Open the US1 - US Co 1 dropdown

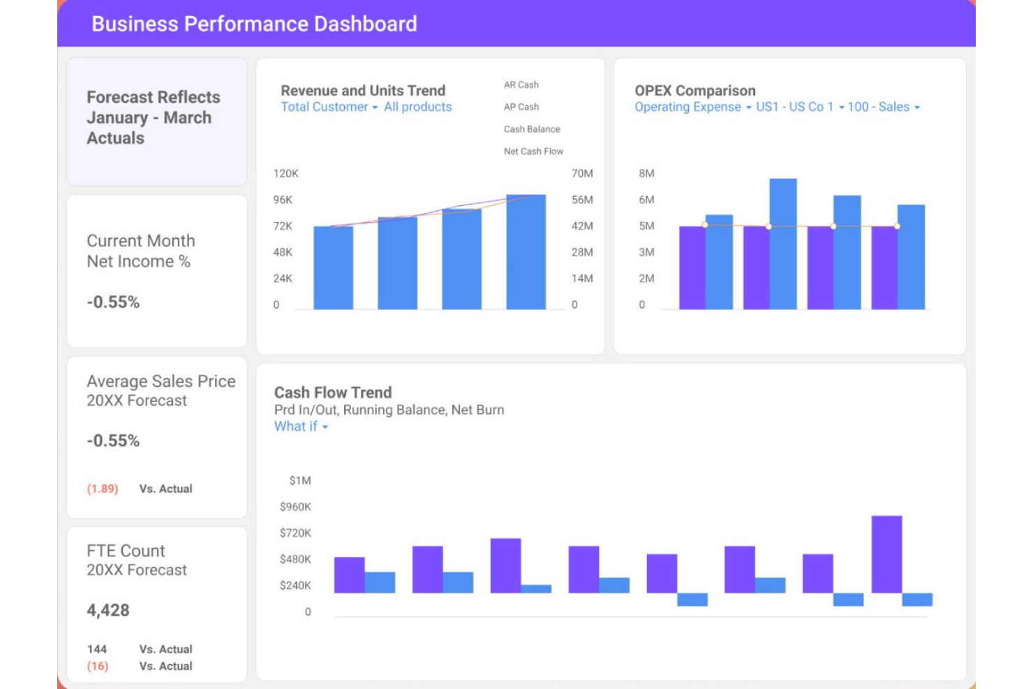point(800,107)
